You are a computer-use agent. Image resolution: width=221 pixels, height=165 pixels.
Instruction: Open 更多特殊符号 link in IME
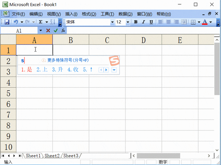point(68,60)
